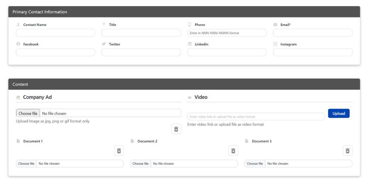Click the Document 2 delete trash icon

coord(233,151)
